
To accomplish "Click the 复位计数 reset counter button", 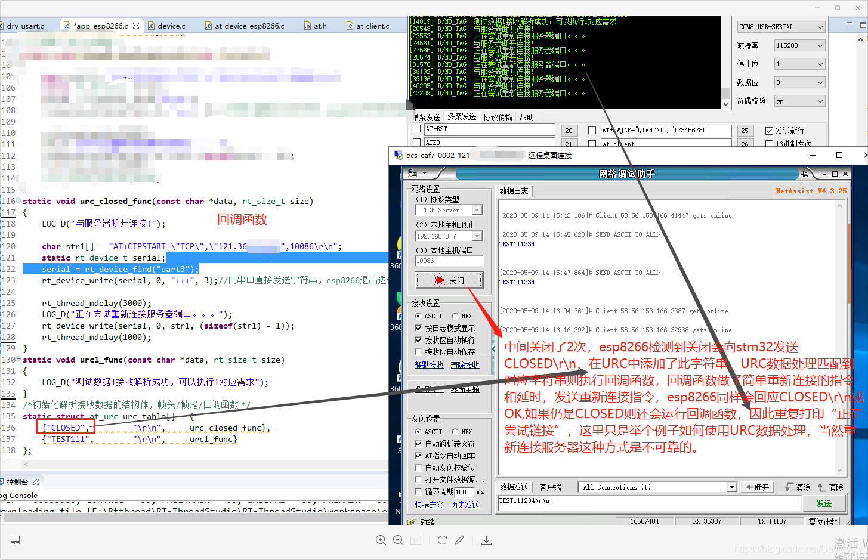I will click(823, 521).
